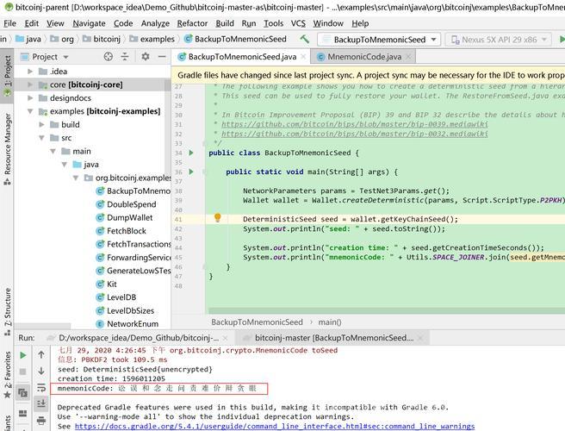This screenshot has height=431, width=565.
Task: Click Collapse All icon in Project panel
Action: (125, 57)
